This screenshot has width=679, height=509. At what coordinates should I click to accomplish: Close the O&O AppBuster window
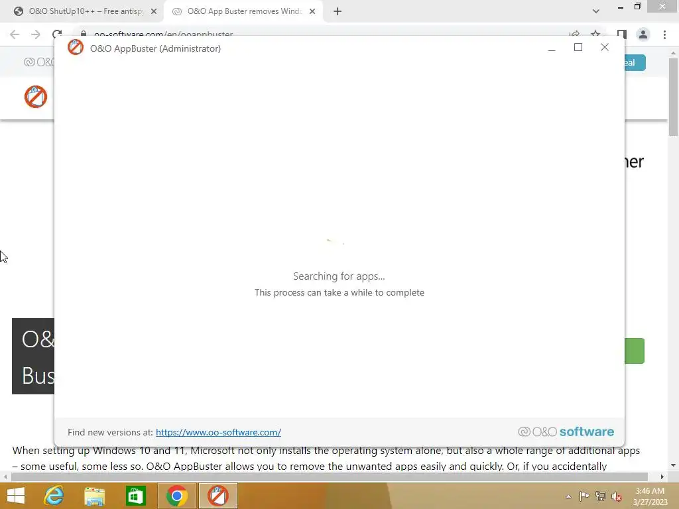pyautogui.click(x=605, y=47)
